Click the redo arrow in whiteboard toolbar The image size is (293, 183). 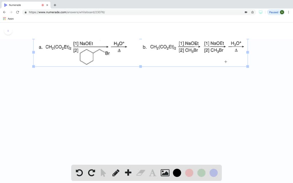pyautogui.click(x=92, y=173)
